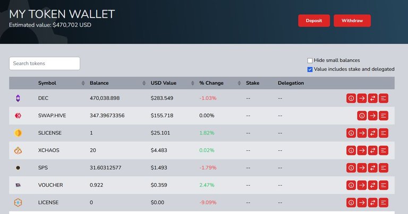View history list icon for SPS
Screen dimensions: 408x214
(x=384, y=168)
